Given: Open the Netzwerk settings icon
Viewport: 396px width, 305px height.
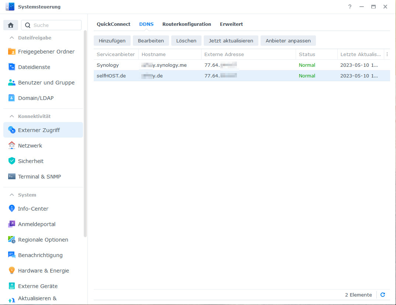Looking at the screenshot, I should [12, 146].
